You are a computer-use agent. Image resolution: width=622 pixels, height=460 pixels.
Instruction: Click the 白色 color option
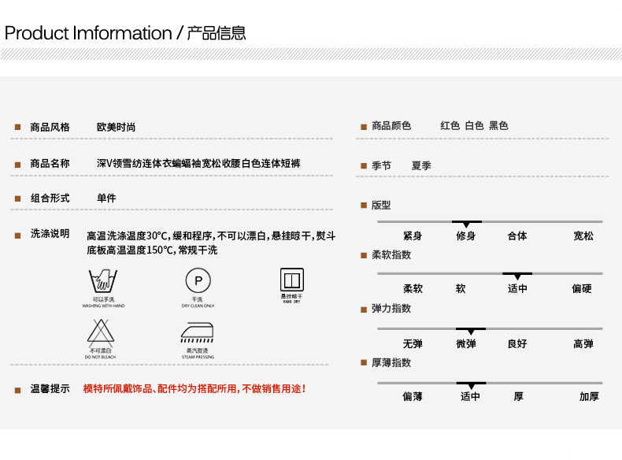click(x=474, y=126)
